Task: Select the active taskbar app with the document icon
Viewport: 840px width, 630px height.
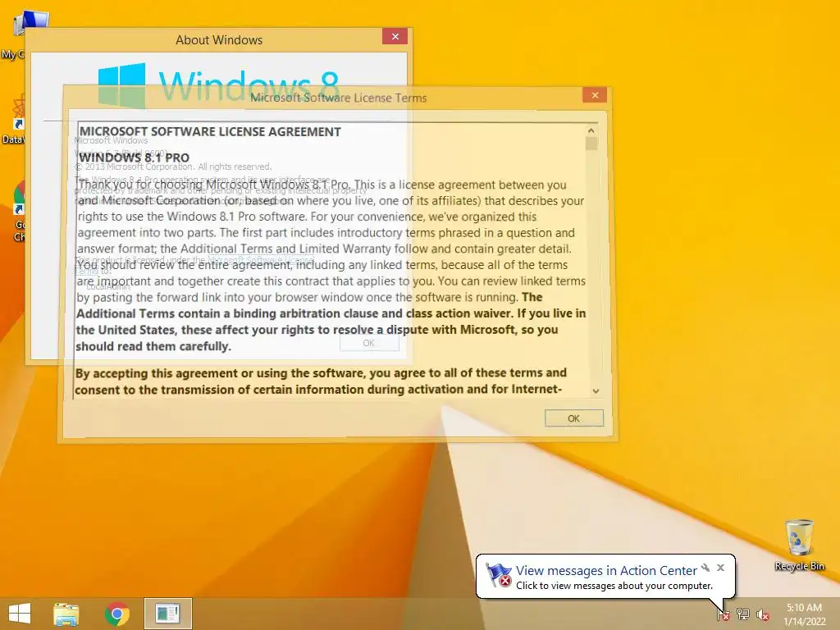Action: tap(167, 614)
